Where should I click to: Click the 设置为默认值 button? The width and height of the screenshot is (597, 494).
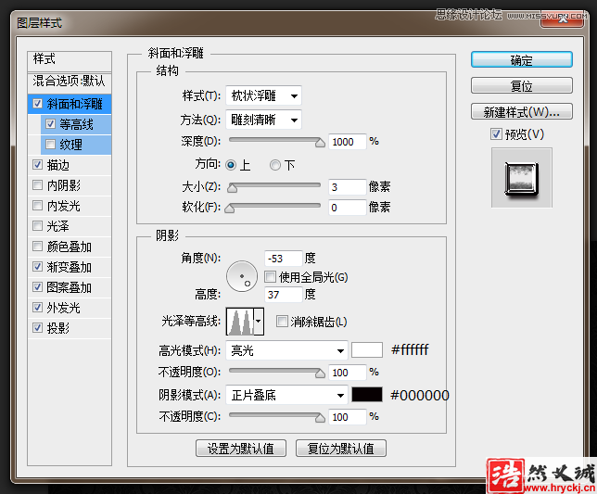[x=241, y=449]
